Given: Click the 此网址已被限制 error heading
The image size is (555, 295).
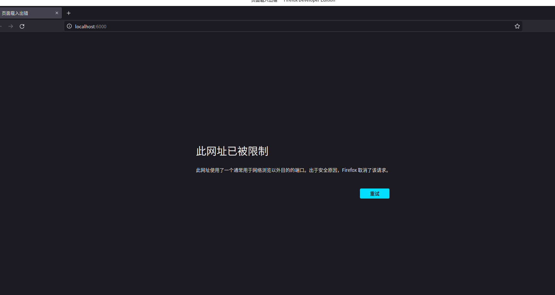Looking at the screenshot, I should click(x=232, y=151).
